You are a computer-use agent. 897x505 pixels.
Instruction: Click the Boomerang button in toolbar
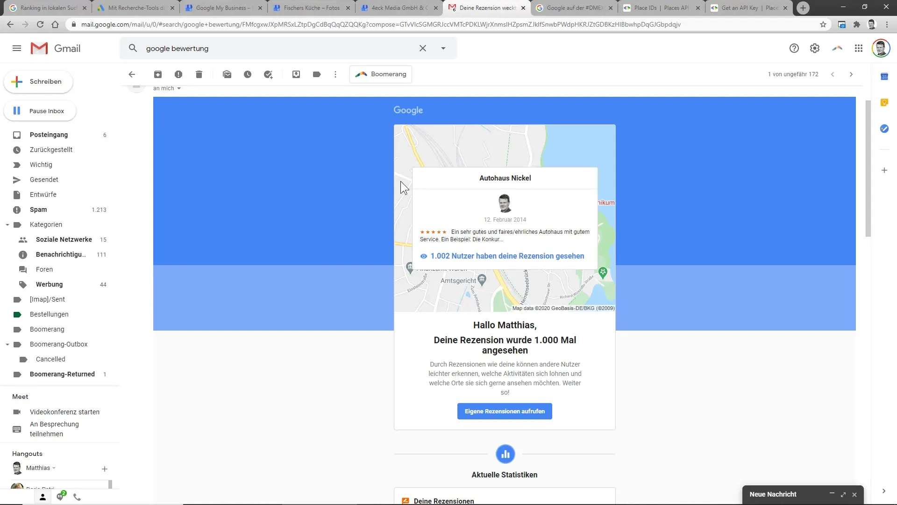point(381,74)
